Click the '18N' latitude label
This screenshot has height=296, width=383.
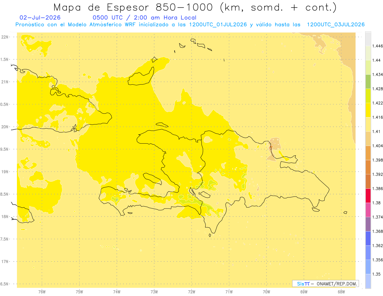(5, 216)
